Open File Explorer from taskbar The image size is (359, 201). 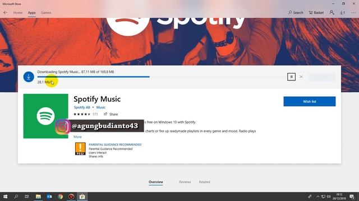click(38, 197)
